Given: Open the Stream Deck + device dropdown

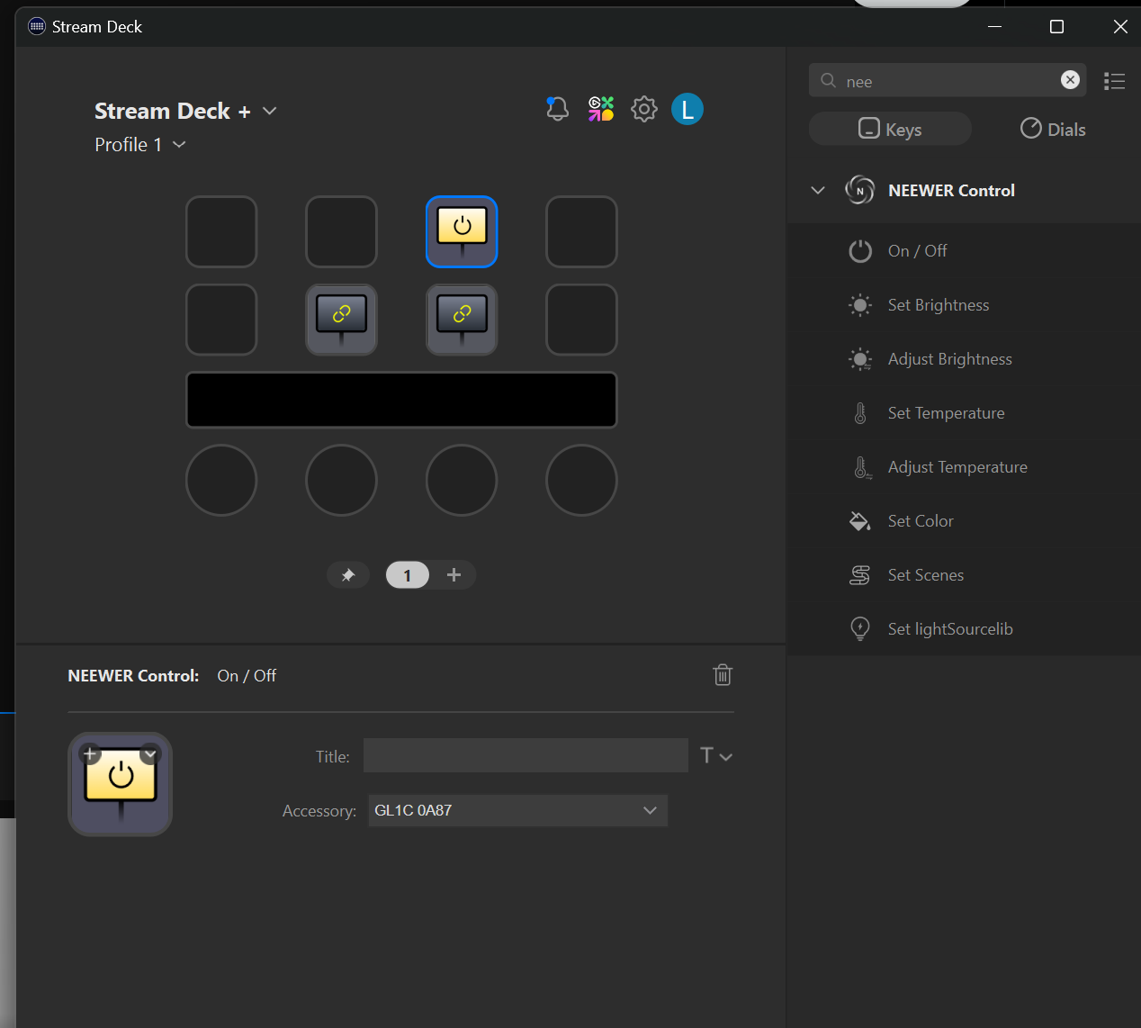Looking at the screenshot, I should (x=185, y=111).
